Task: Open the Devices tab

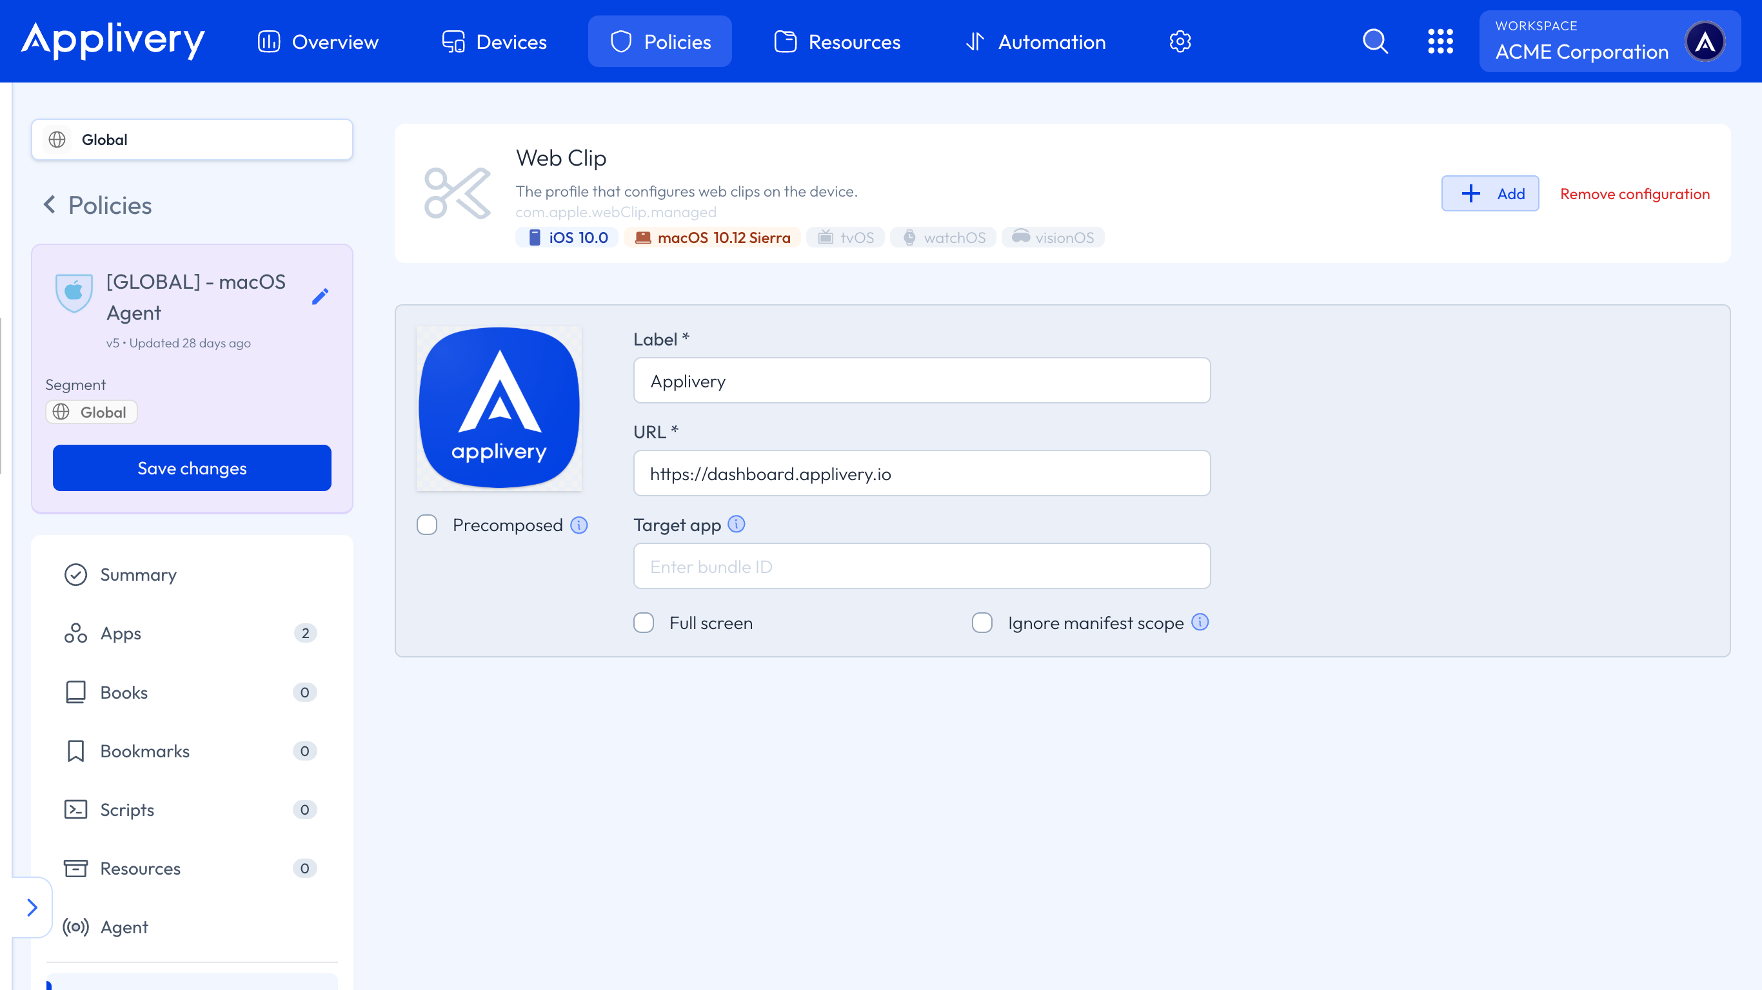Action: [x=495, y=42]
